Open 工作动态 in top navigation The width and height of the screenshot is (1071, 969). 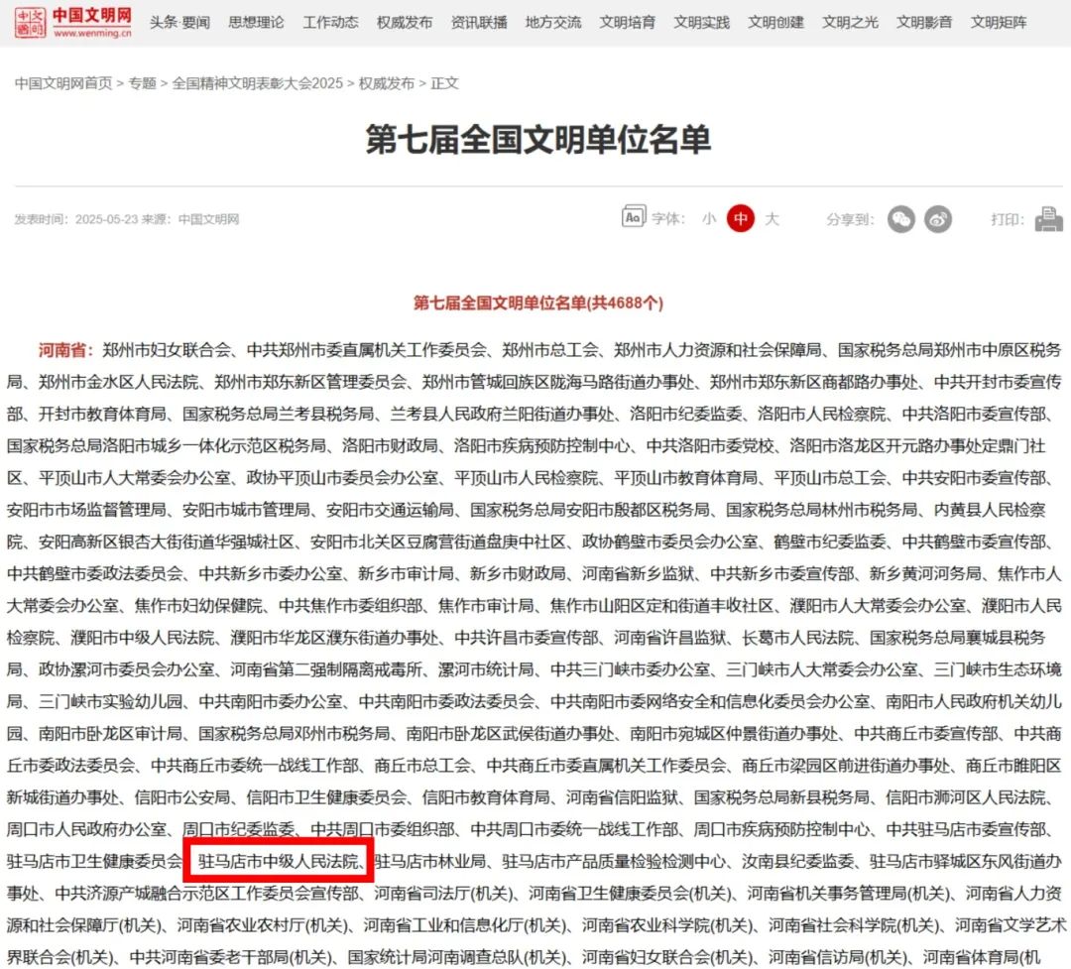click(x=330, y=22)
